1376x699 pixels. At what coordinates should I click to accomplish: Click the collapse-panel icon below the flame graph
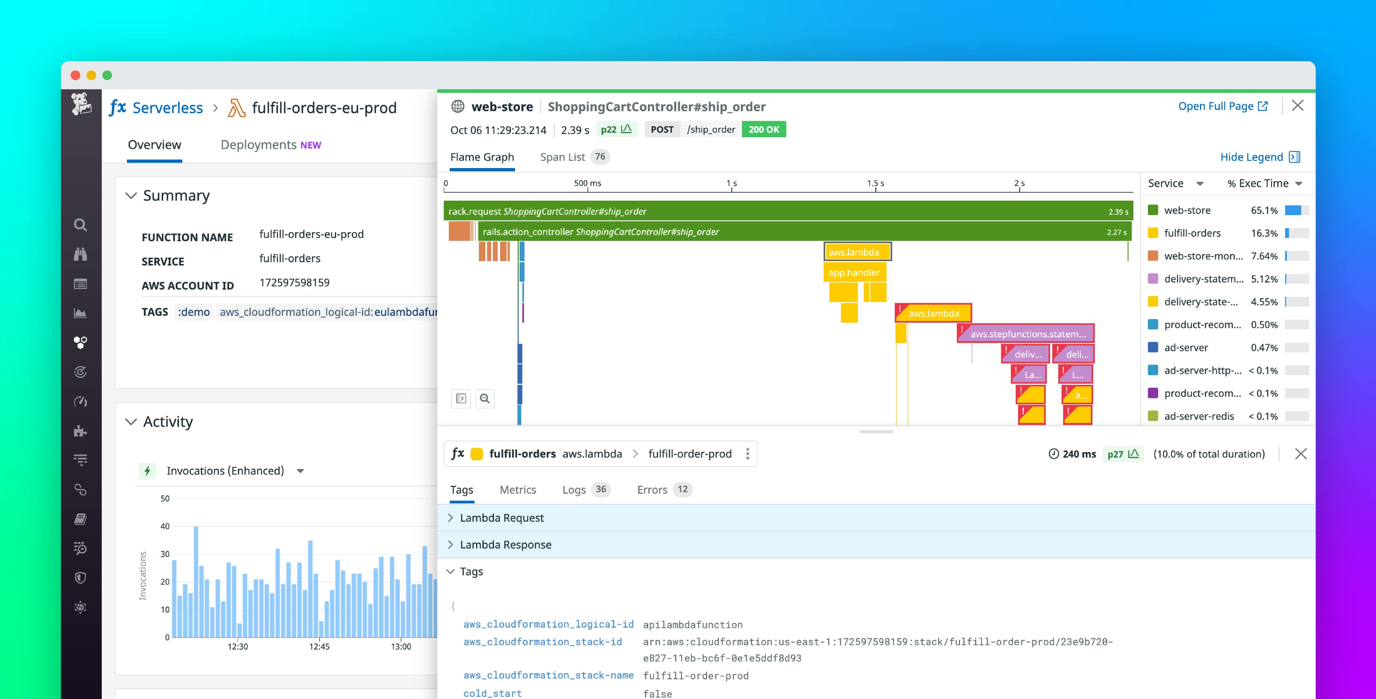pyautogui.click(x=461, y=398)
